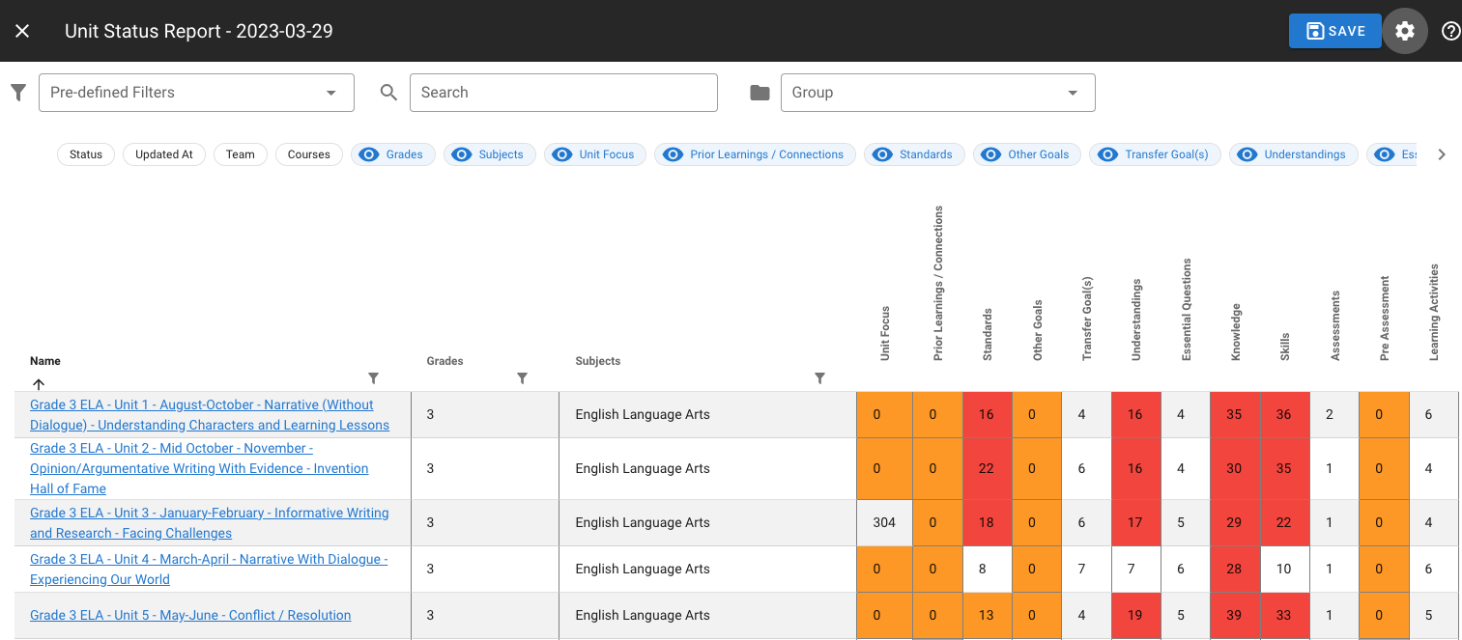The image size is (1462, 640).
Task: Select the Status column chip
Action: 86,154
